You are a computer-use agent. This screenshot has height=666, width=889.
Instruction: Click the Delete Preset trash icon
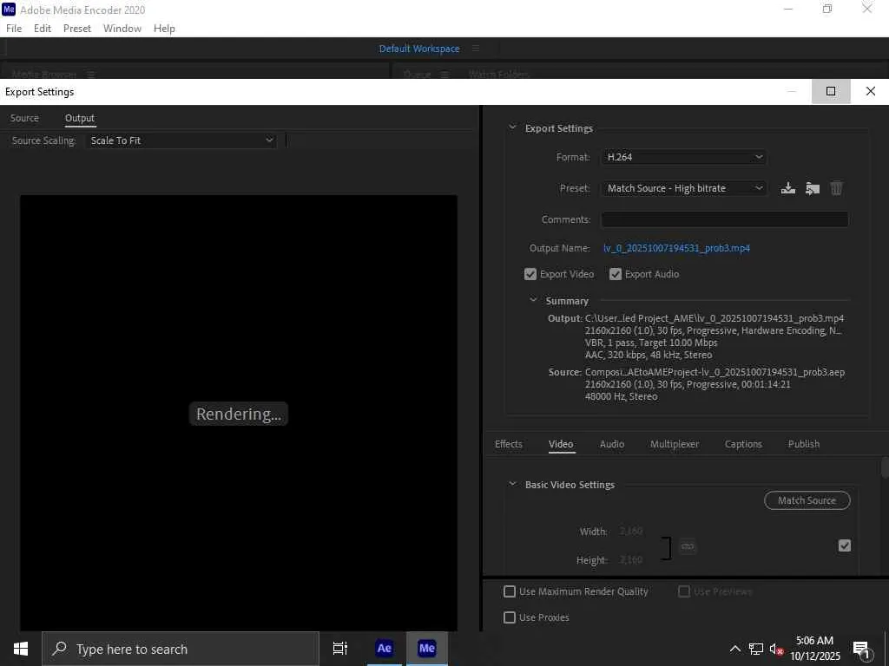coord(836,188)
